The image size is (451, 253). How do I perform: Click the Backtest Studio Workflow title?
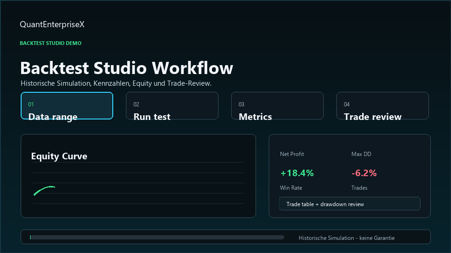coord(126,68)
